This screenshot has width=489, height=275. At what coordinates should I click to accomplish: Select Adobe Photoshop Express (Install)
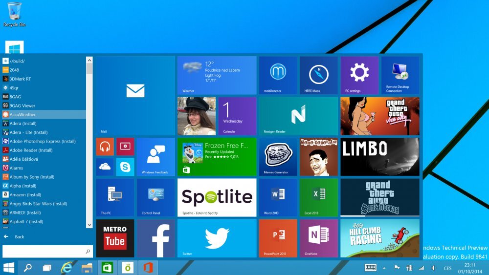(43, 141)
